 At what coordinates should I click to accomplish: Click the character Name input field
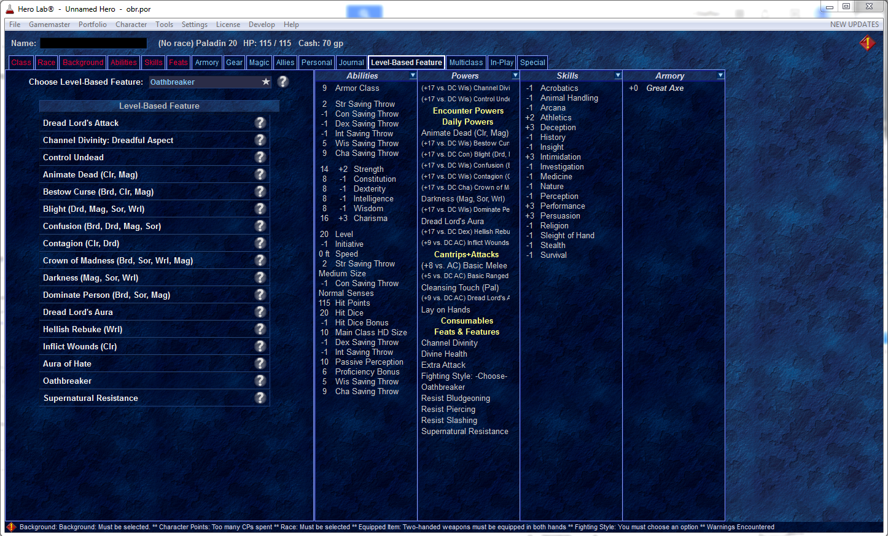(x=94, y=43)
